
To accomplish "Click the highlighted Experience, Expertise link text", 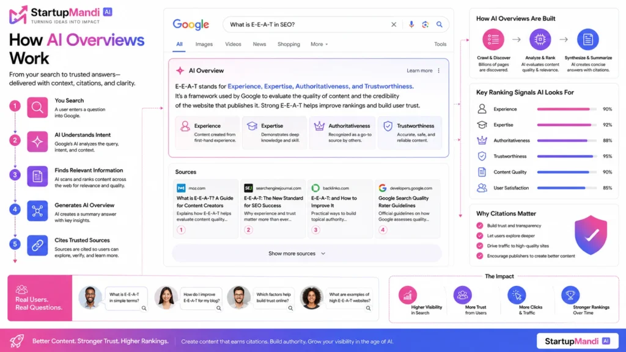I will coord(320,86).
